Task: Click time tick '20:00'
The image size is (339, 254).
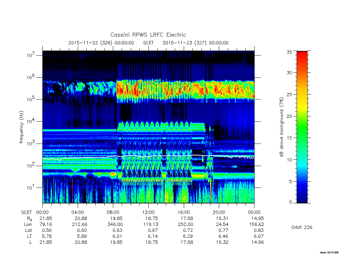Action: (219, 212)
